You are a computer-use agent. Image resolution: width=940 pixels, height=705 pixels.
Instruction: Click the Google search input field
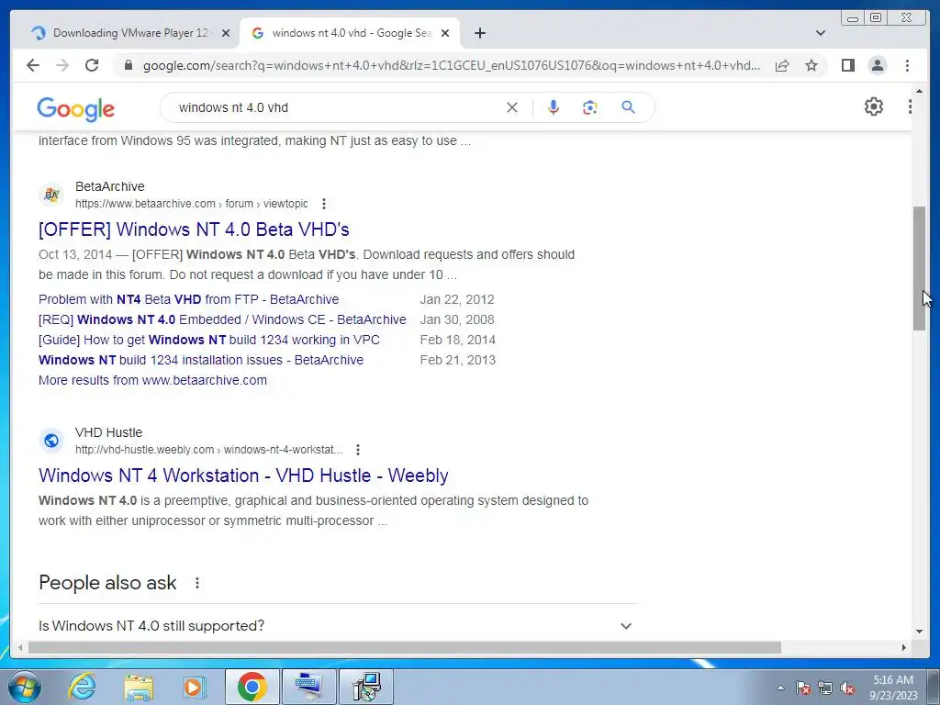336,107
